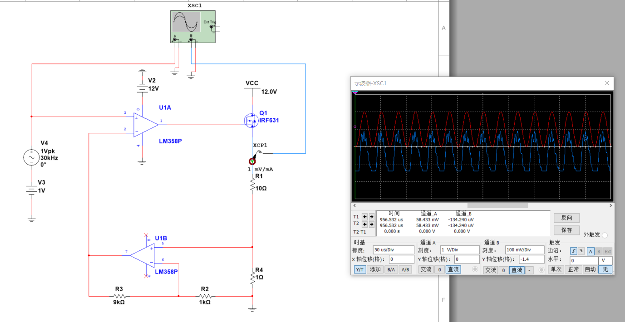The height and width of the screenshot is (322, 625).
Task: Click the 保存 button
Action: coord(566,230)
